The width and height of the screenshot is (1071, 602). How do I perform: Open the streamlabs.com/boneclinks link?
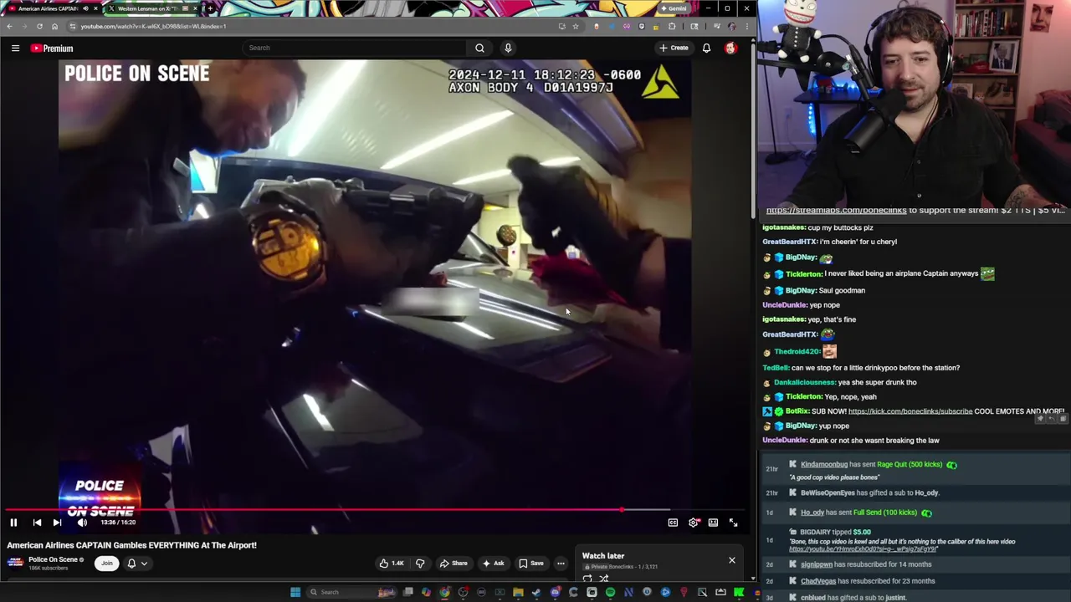coord(836,211)
